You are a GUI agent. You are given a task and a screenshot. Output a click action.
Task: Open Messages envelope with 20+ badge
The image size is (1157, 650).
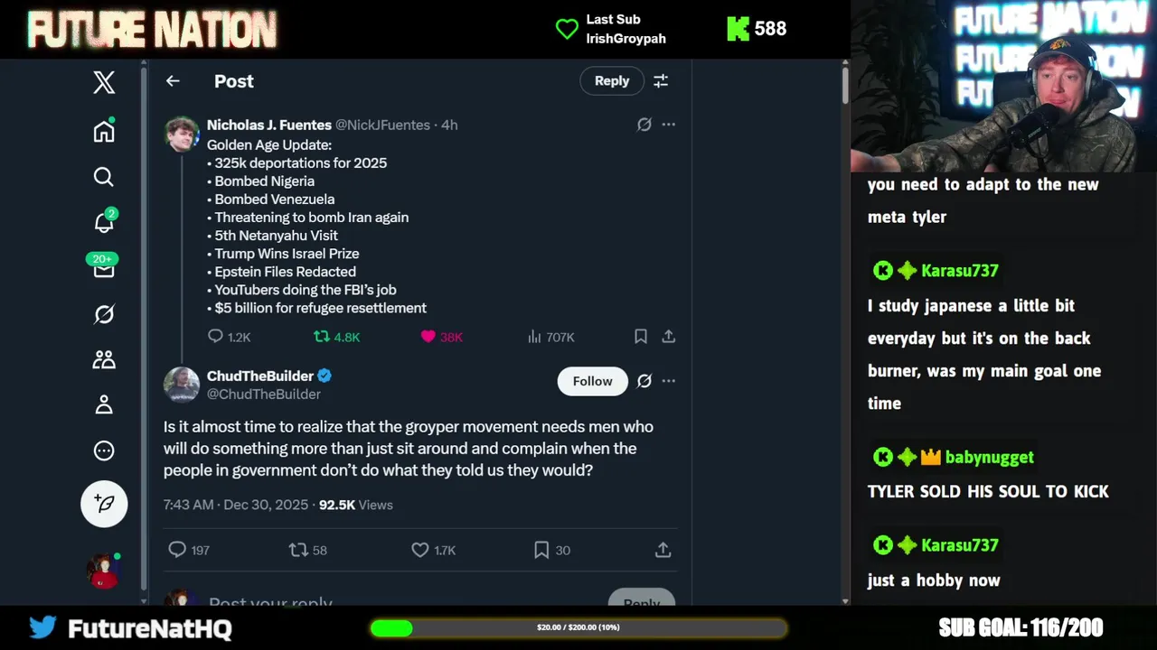(103, 266)
